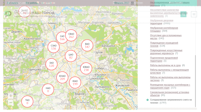This screenshot has height=112, width=201.
Task: Expand the Все районы dropdown
Action: [33, 3]
